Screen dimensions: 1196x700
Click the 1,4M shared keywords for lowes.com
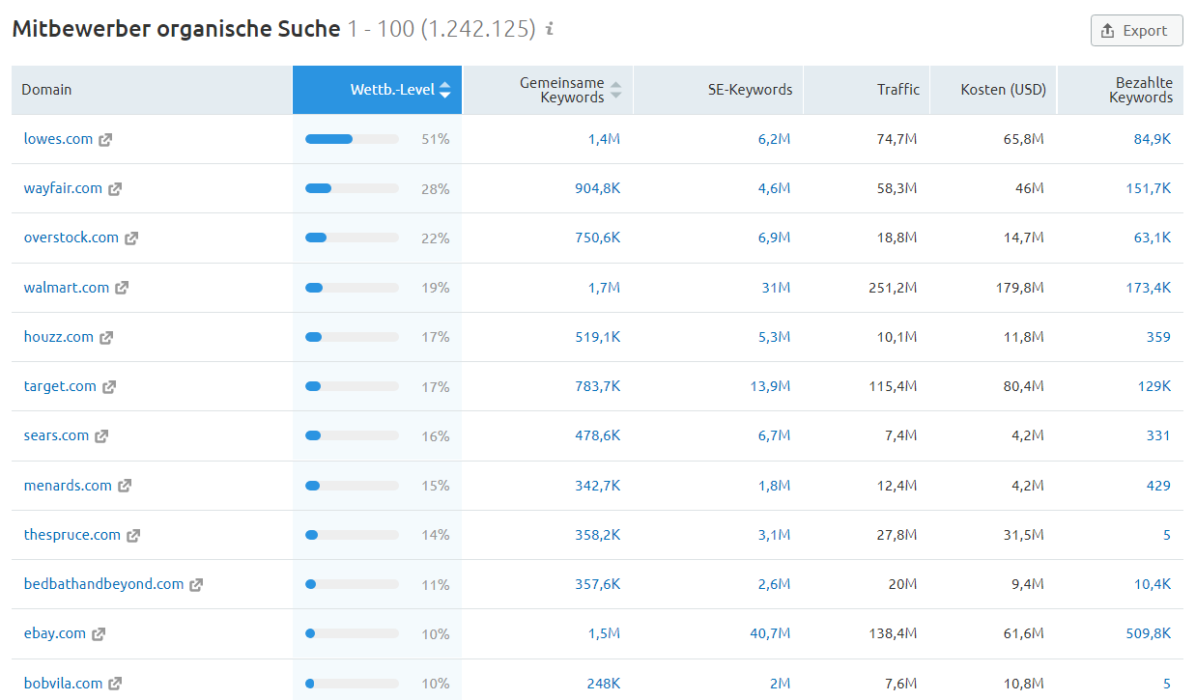pyautogui.click(x=604, y=139)
